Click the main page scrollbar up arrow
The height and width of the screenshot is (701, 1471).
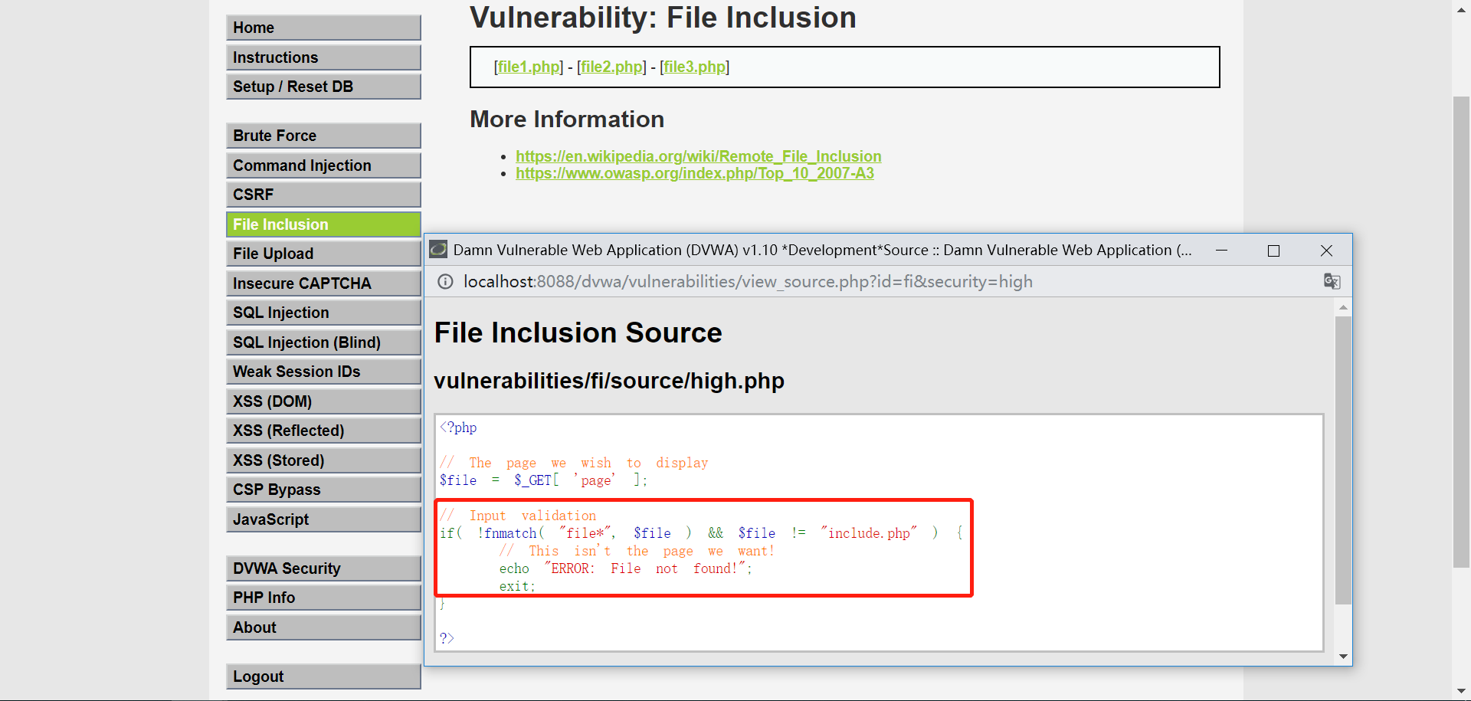(1462, 9)
